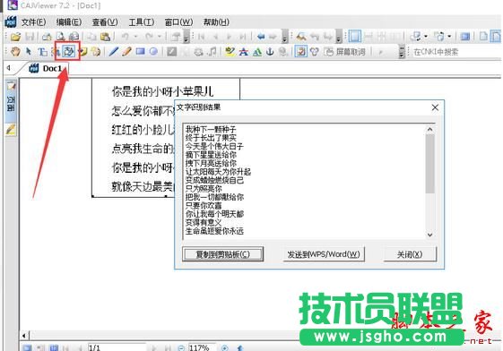The width and height of the screenshot is (503, 351).
Task: Click the zoom out minus icon
Action: (x=181, y=347)
